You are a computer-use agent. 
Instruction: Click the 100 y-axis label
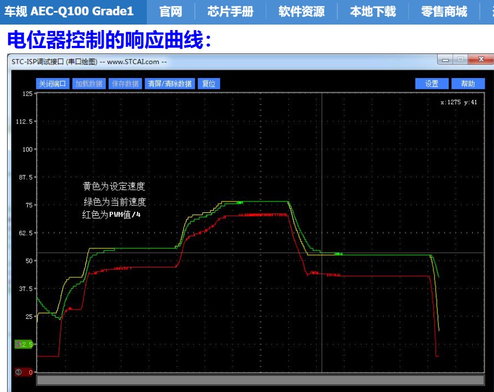pos(27,150)
